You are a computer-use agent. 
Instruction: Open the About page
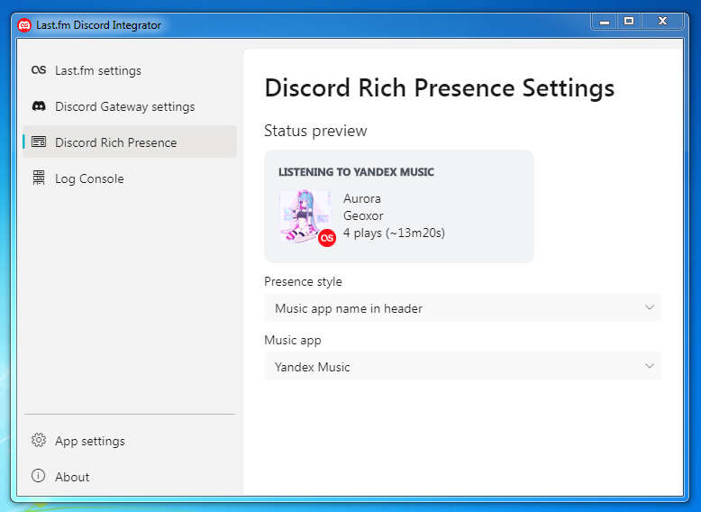[x=130, y=477]
